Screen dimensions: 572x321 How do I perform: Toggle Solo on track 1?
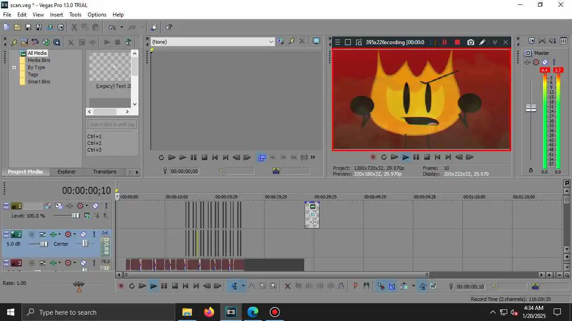(106, 206)
